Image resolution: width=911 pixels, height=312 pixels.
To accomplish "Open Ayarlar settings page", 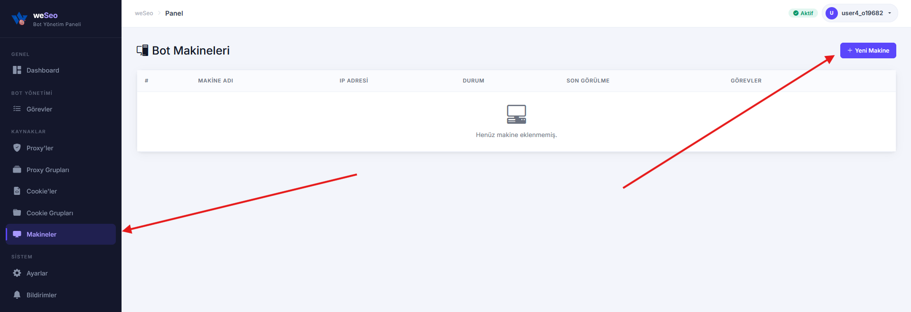I will (x=61, y=273).
